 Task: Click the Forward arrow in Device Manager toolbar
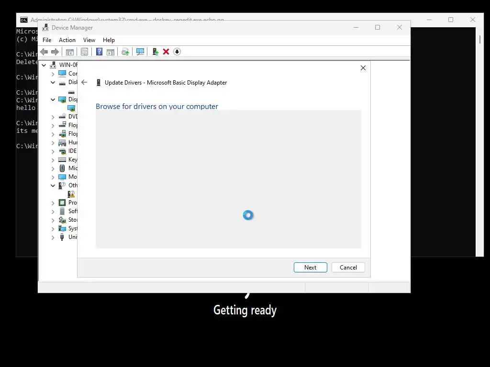pos(55,52)
